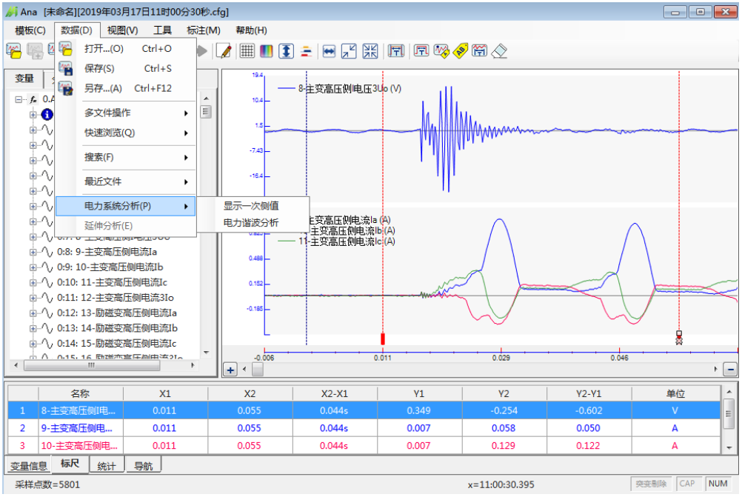Screen dimensions: 742x497
Task: Open the 帮助(H) menu
Action: pyautogui.click(x=251, y=30)
